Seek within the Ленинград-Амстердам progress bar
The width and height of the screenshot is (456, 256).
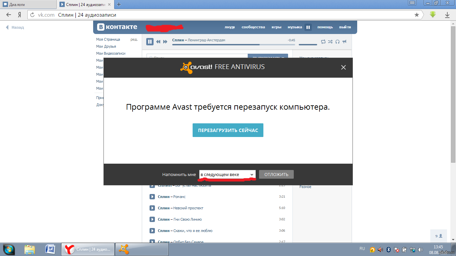(234, 44)
